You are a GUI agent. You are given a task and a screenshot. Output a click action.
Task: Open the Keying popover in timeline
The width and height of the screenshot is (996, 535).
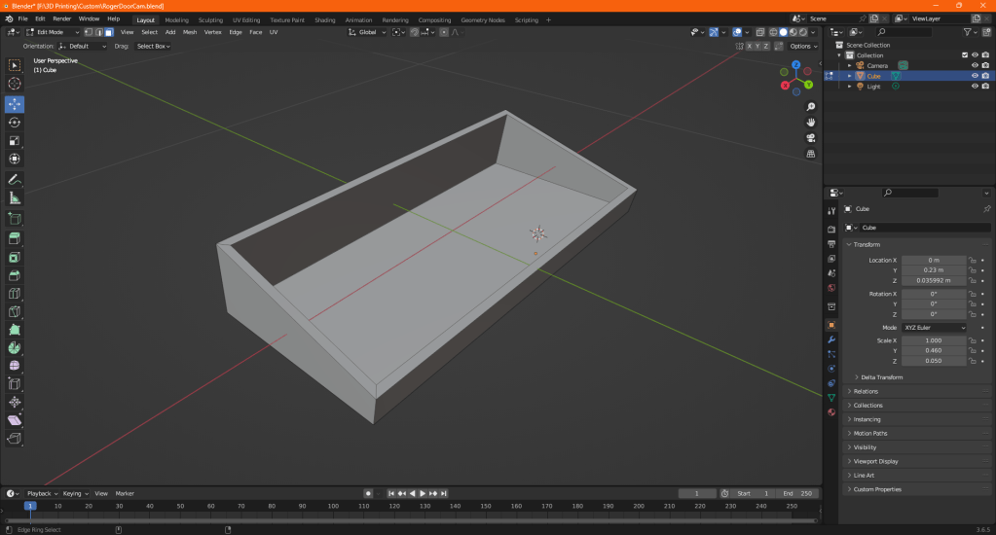(74, 493)
